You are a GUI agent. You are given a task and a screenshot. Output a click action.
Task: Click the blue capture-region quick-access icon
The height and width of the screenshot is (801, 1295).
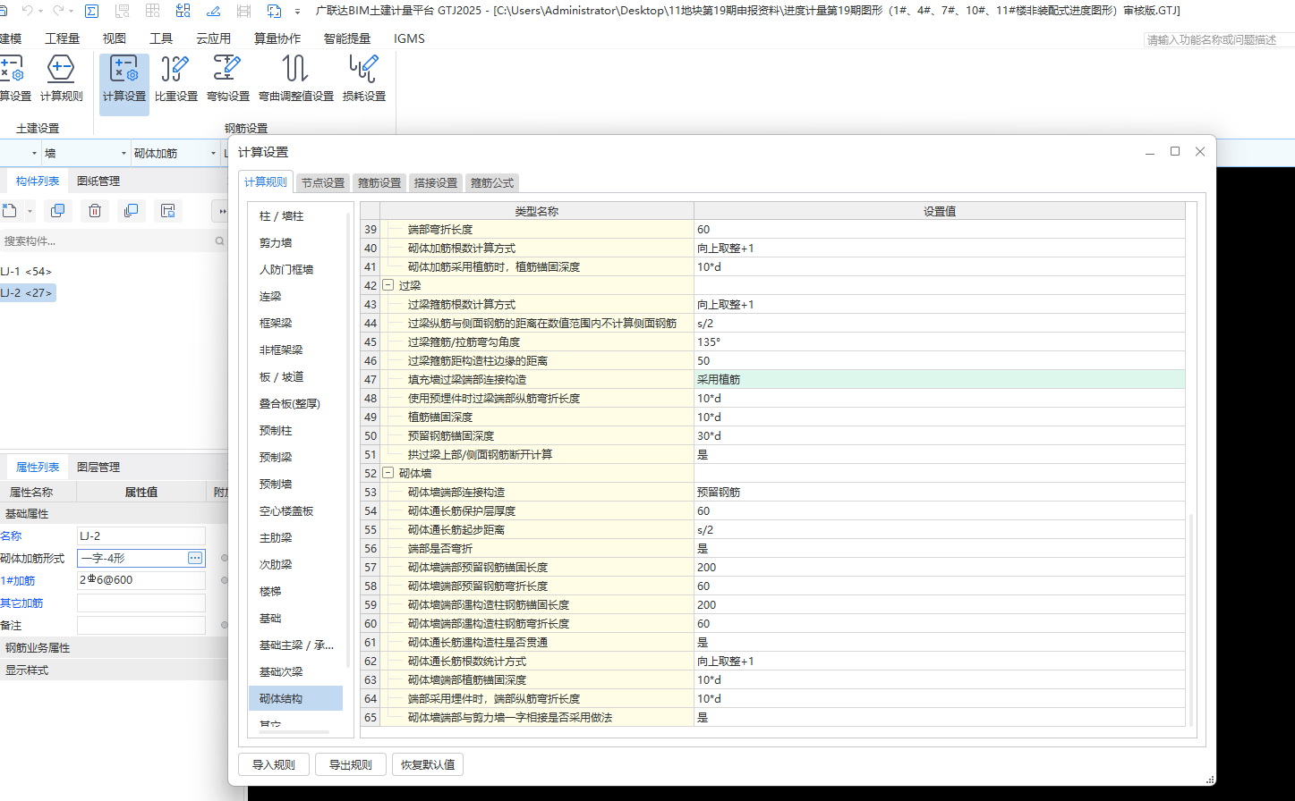click(x=274, y=11)
